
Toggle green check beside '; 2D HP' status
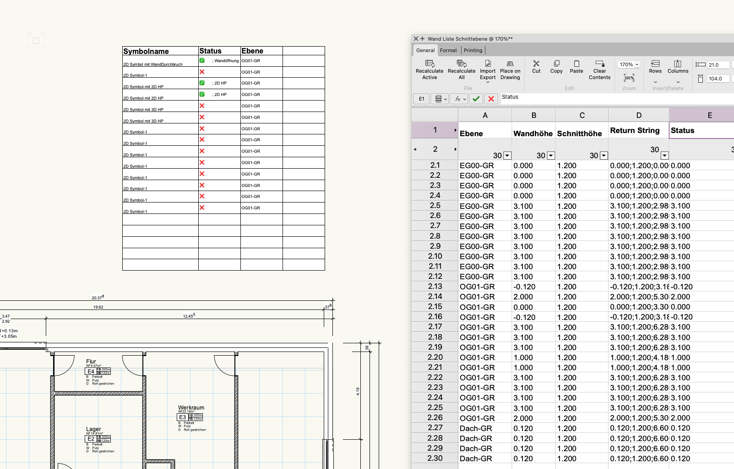coord(202,83)
